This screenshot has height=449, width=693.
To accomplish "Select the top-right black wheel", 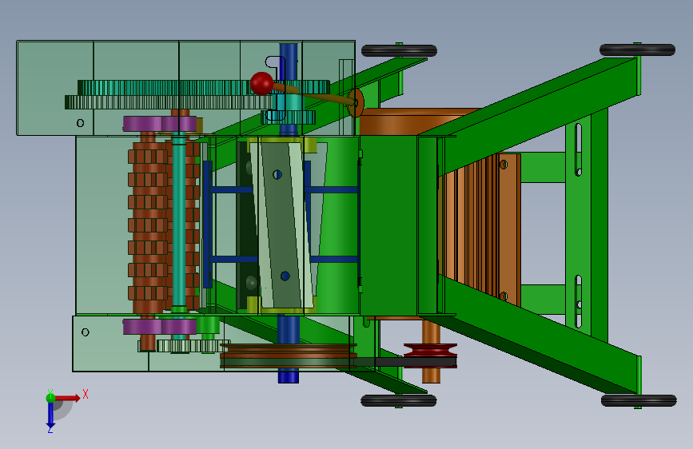I will 637,50.
